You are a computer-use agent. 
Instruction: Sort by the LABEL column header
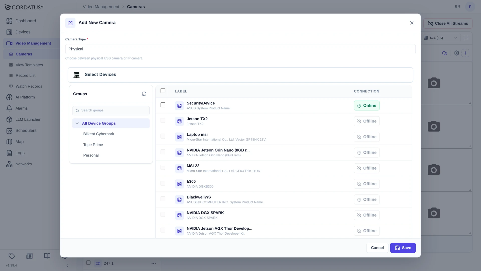(x=181, y=91)
